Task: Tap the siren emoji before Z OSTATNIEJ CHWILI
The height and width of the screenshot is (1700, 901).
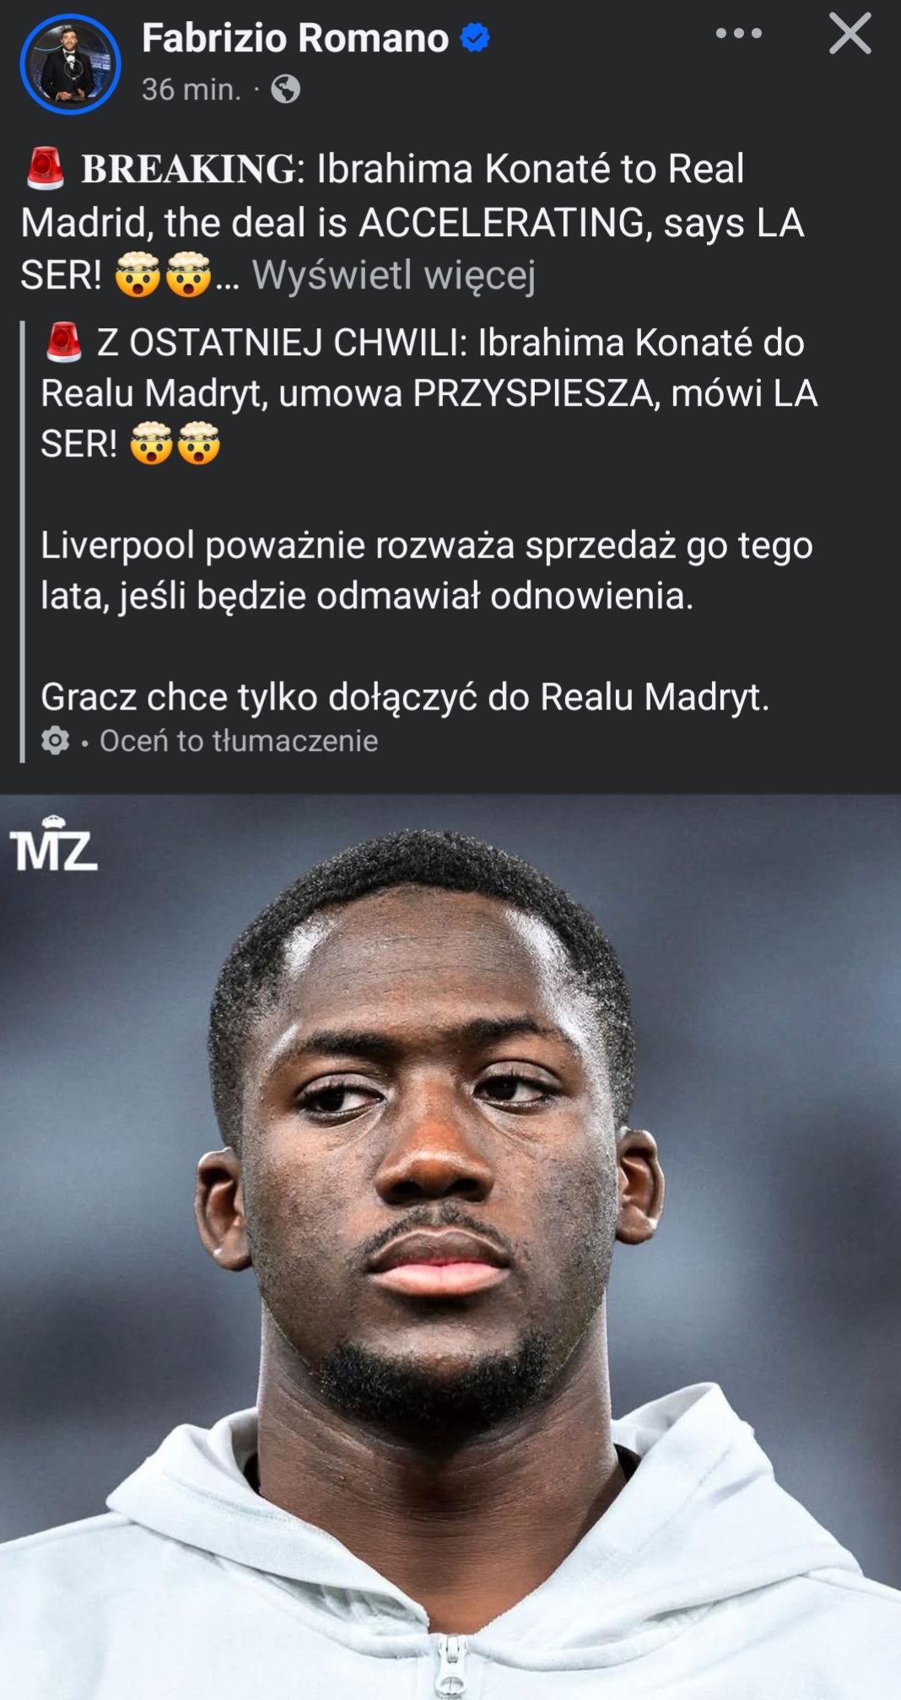Action: tap(63, 343)
